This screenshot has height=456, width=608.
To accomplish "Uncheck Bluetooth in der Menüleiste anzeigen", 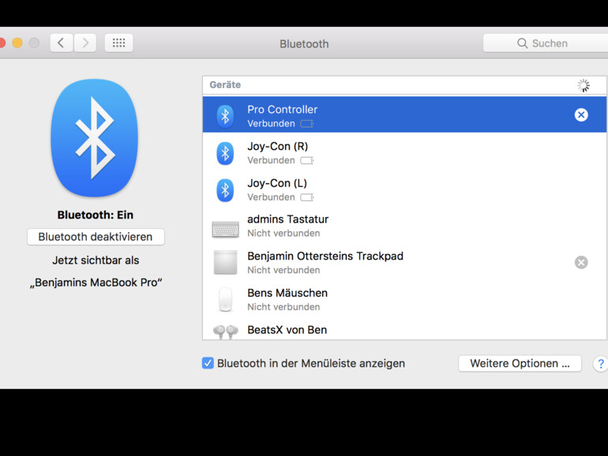I will [208, 363].
